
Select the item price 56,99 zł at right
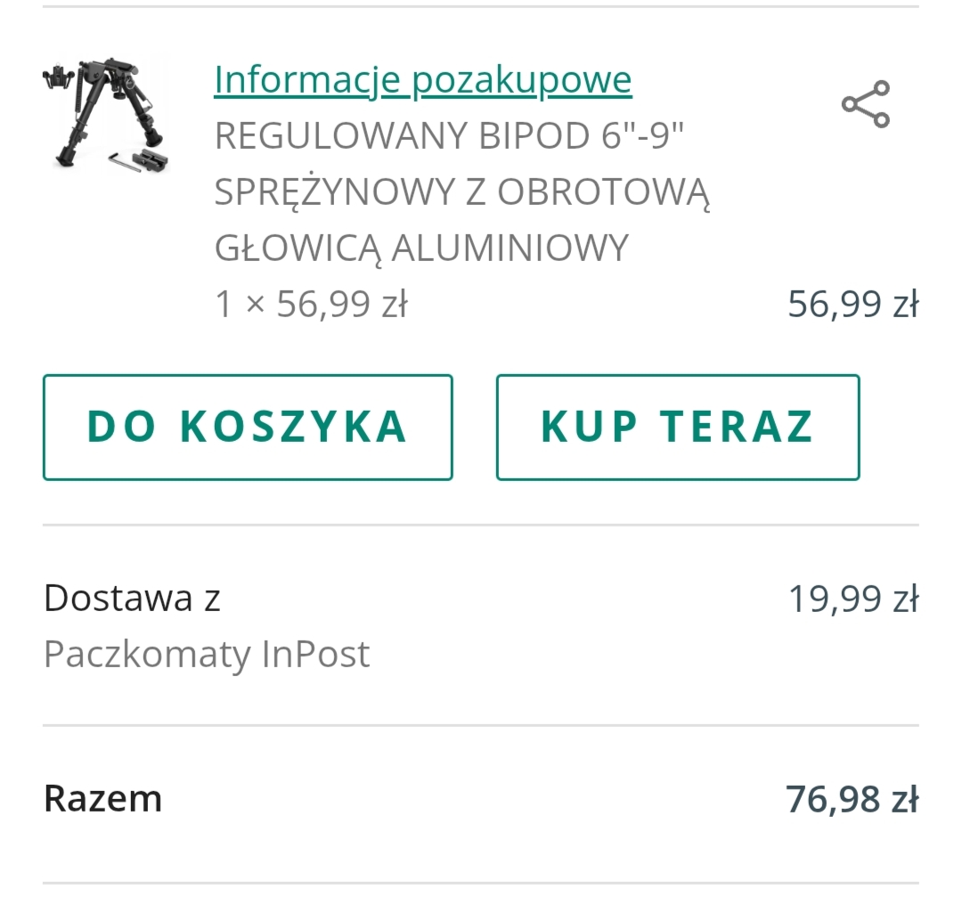pos(852,305)
